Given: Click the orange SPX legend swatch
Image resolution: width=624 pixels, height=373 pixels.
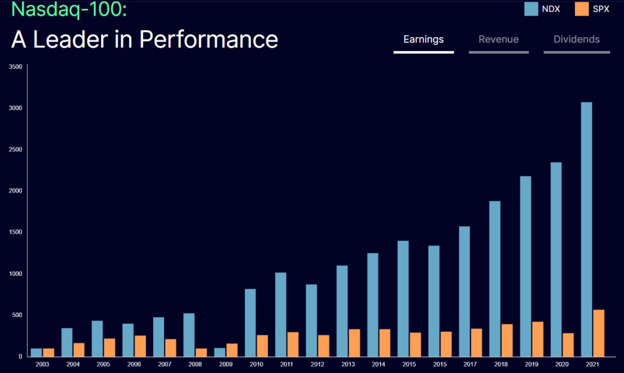Looking at the screenshot, I should (581, 9).
